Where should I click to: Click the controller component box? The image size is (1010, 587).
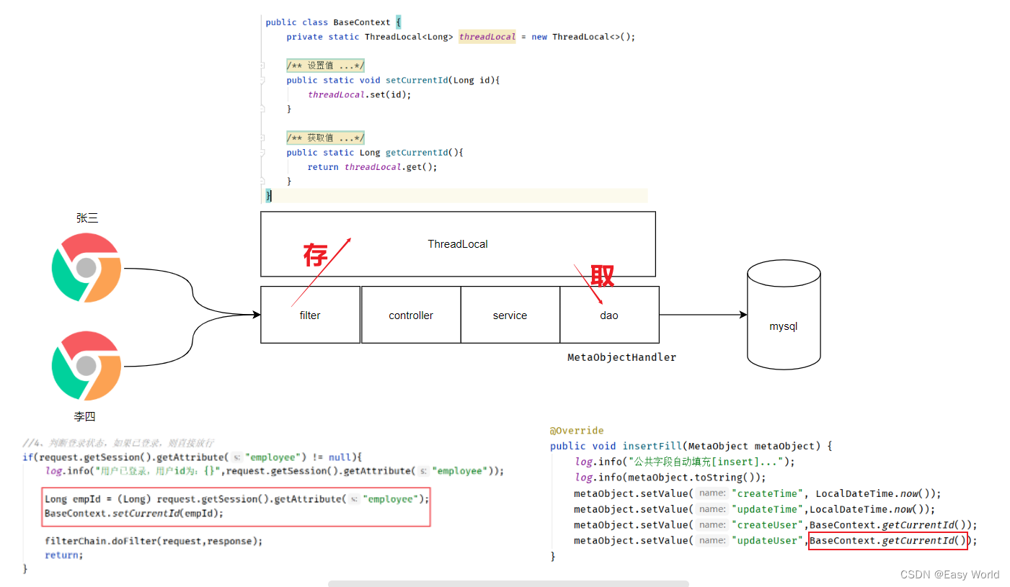411,315
